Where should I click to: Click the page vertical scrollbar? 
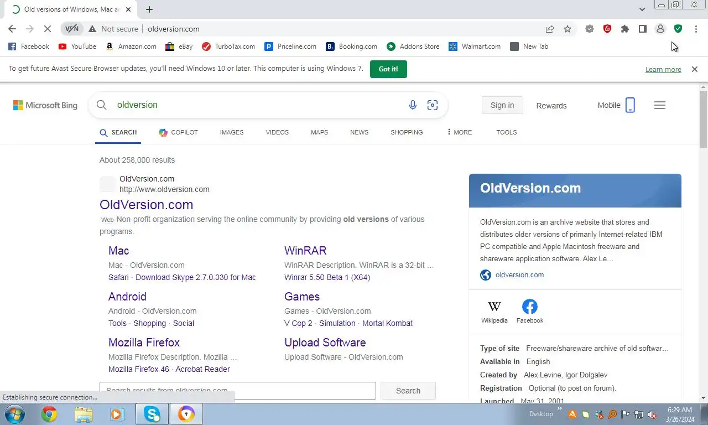click(704, 120)
